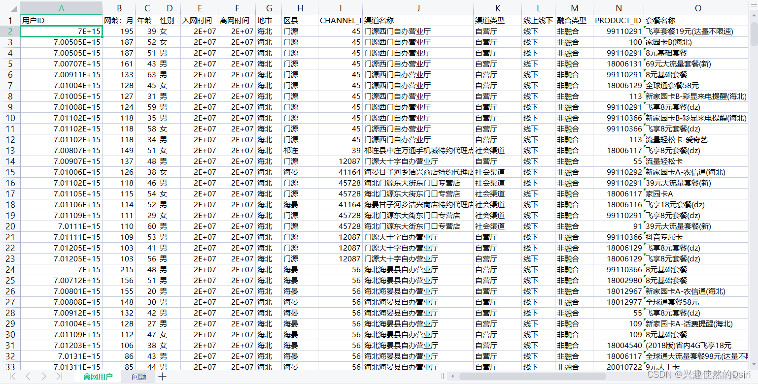758x384 pixels.
Task: Select the 融合类型 header cell
Action: coord(574,21)
